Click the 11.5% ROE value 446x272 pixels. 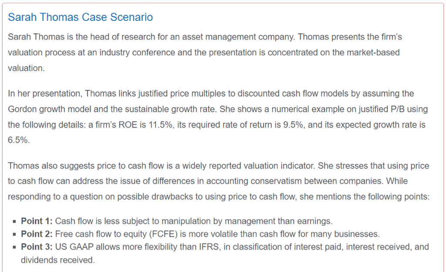[x=161, y=125]
